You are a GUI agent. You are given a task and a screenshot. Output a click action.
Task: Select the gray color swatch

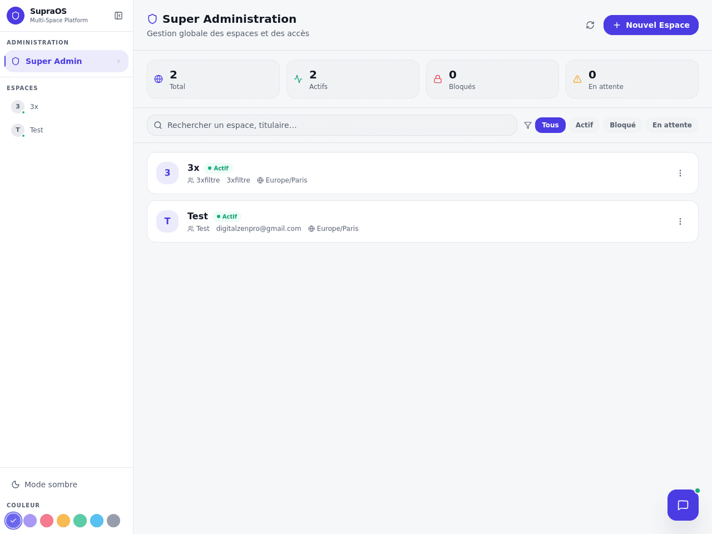[x=113, y=521]
